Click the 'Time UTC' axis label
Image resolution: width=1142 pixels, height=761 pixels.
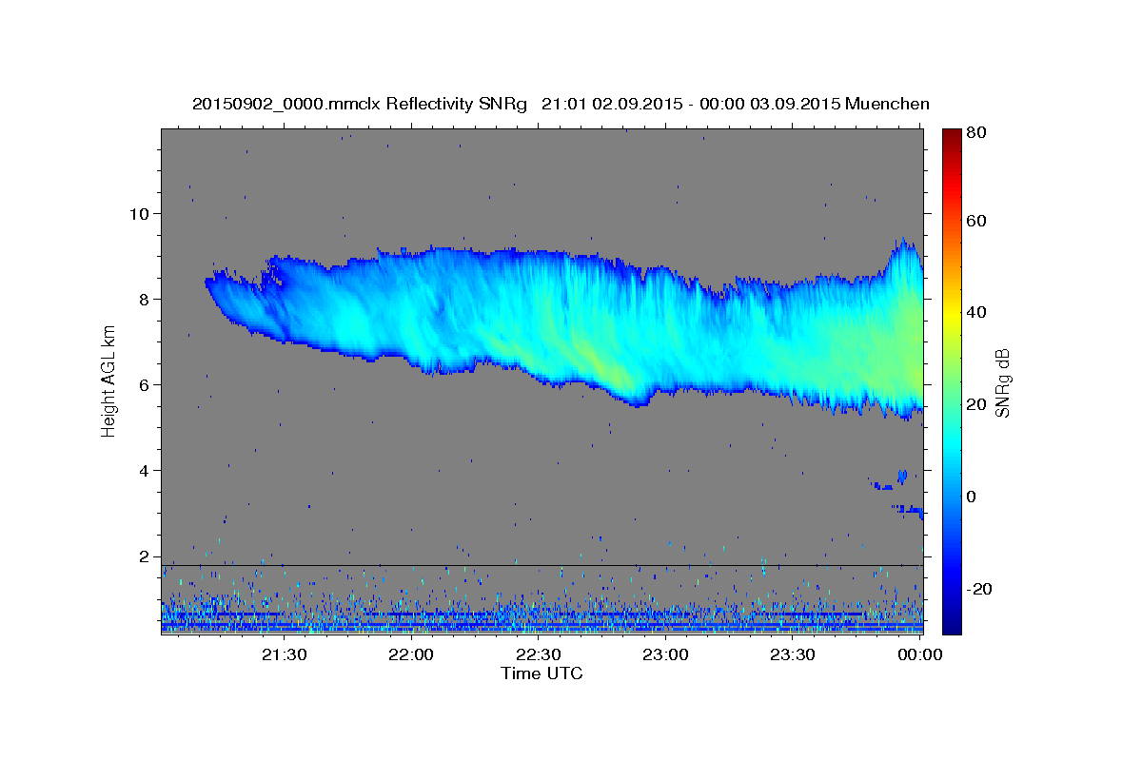(x=541, y=673)
